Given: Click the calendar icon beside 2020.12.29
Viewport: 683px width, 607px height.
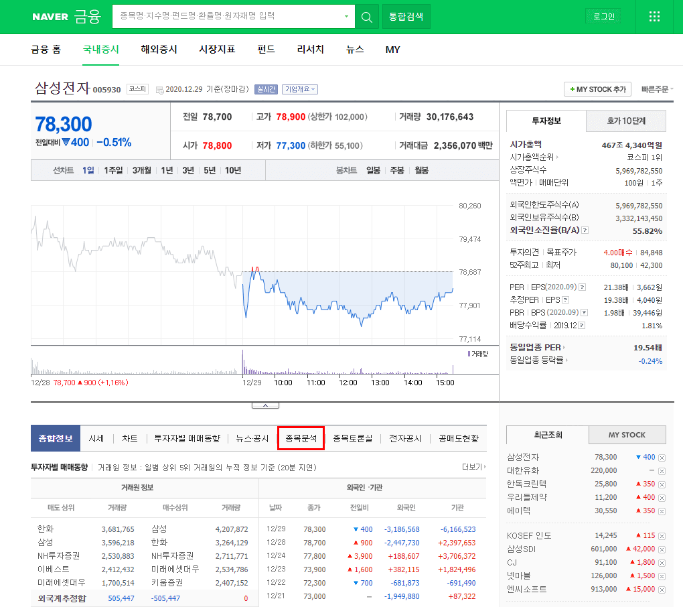Looking at the screenshot, I should [x=160, y=90].
